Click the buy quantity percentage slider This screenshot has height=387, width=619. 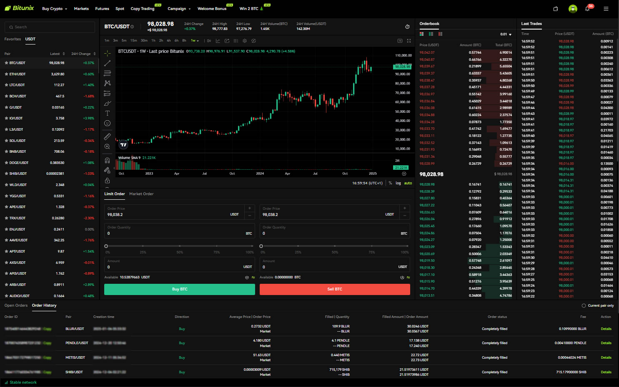click(180, 246)
